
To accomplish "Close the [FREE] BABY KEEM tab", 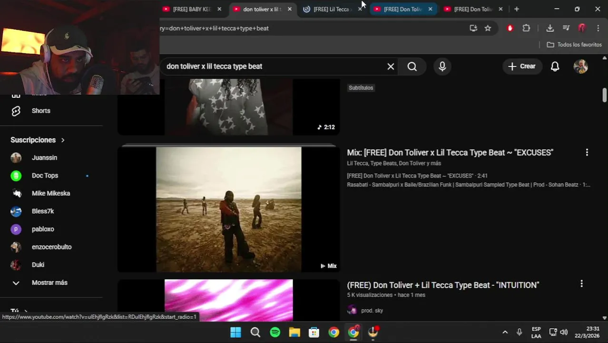I will click(219, 9).
